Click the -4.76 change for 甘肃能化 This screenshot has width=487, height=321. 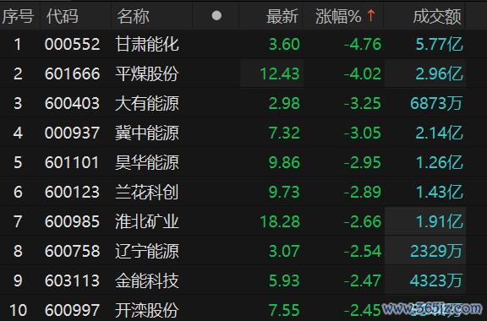[x=363, y=45]
